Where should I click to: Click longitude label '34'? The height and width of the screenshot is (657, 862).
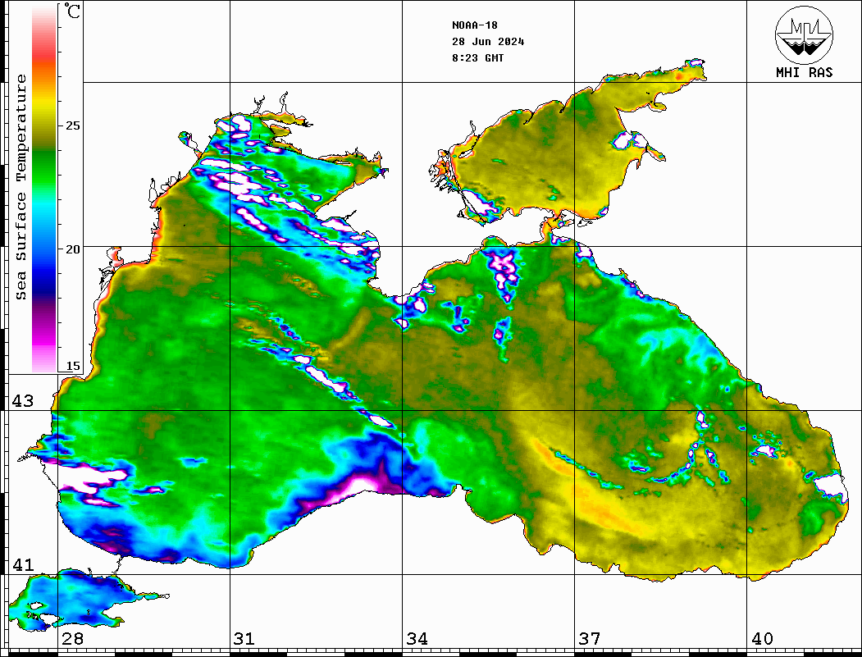pyautogui.click(x=417, y=639)
